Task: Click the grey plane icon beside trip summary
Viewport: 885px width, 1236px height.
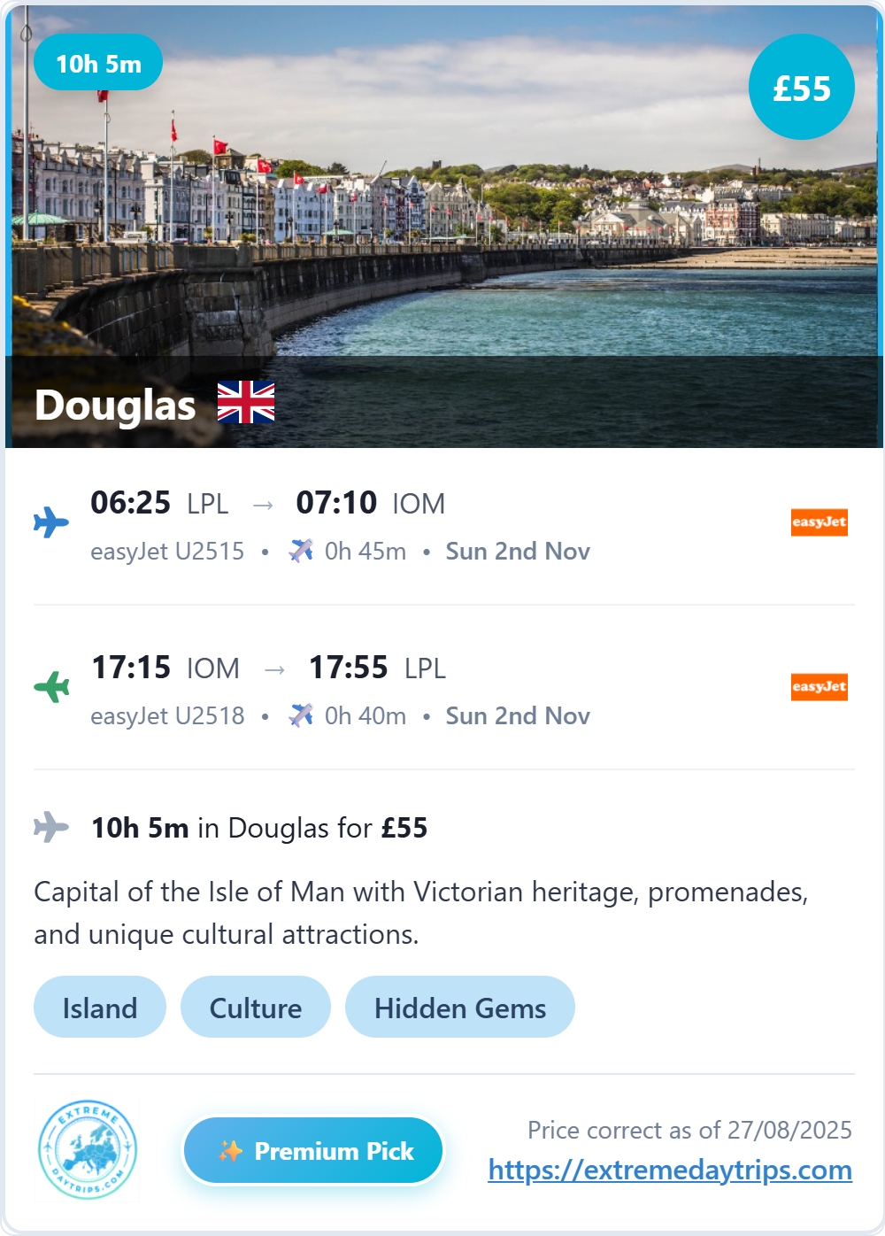Action: point(51,827)
